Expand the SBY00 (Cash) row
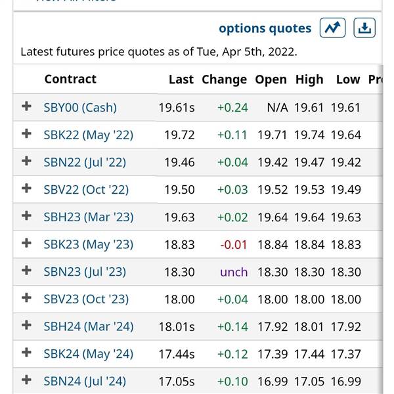The width and height of the screenshot is (394, 394). pos(26,106)
